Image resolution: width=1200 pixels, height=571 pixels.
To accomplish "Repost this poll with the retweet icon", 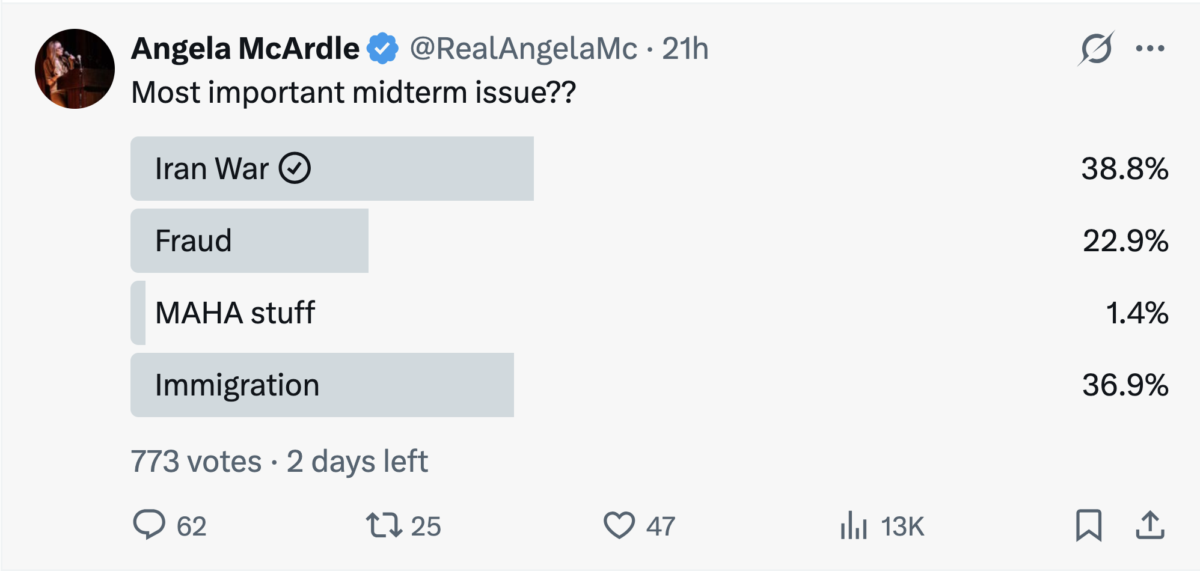I will [x=384, y=525].
